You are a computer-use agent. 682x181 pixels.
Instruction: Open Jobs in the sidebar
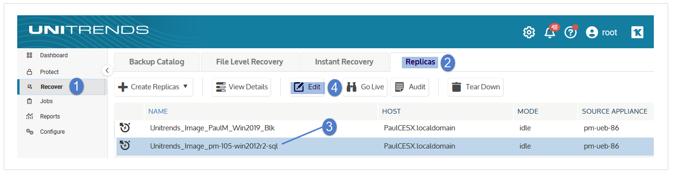46,101
